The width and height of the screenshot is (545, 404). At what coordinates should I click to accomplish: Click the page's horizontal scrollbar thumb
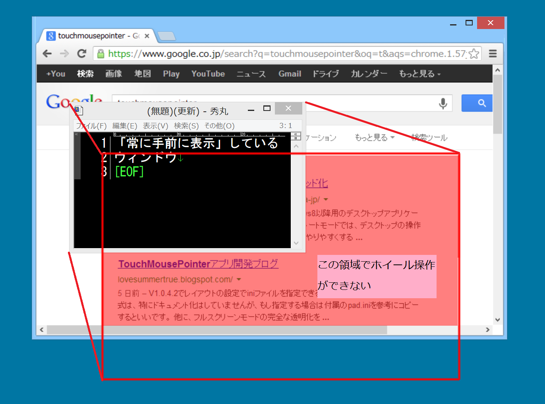(x=216, y=330)
